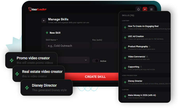
Task: Click the lock icon beside Video Commercial
Action: [147, 56]
